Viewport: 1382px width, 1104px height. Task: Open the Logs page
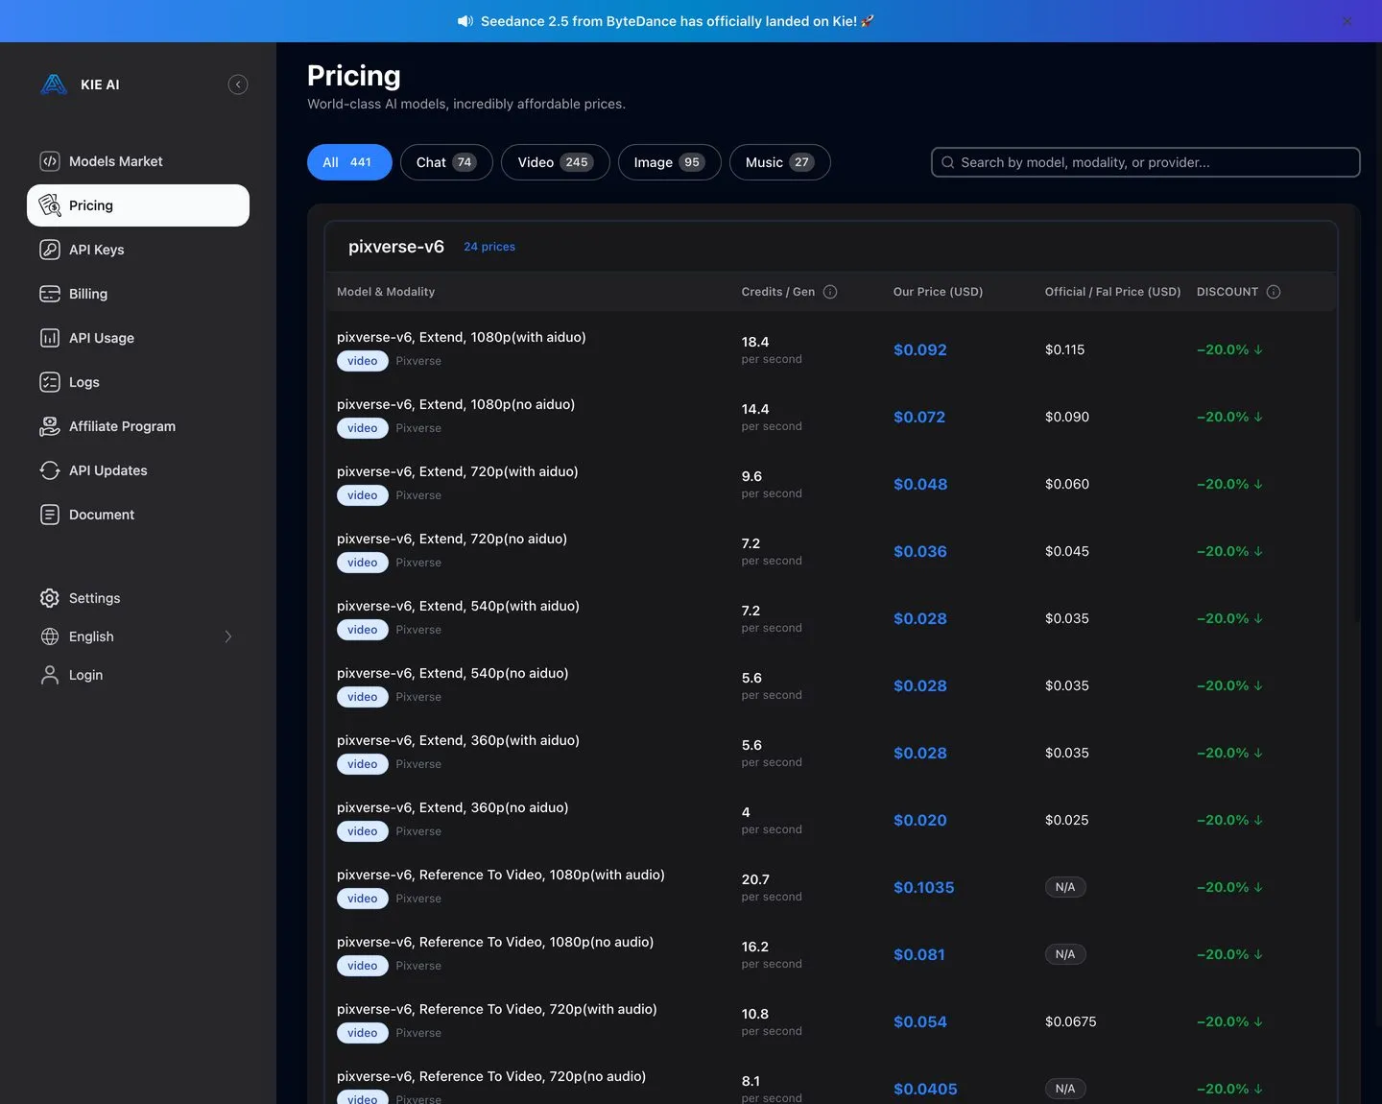pyautogui.click(x=138, y=382)
